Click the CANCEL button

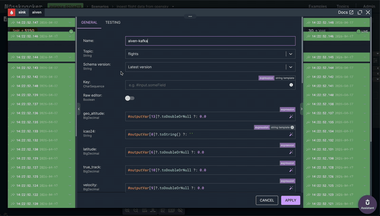pyautogui.click(x=266, y=200)
